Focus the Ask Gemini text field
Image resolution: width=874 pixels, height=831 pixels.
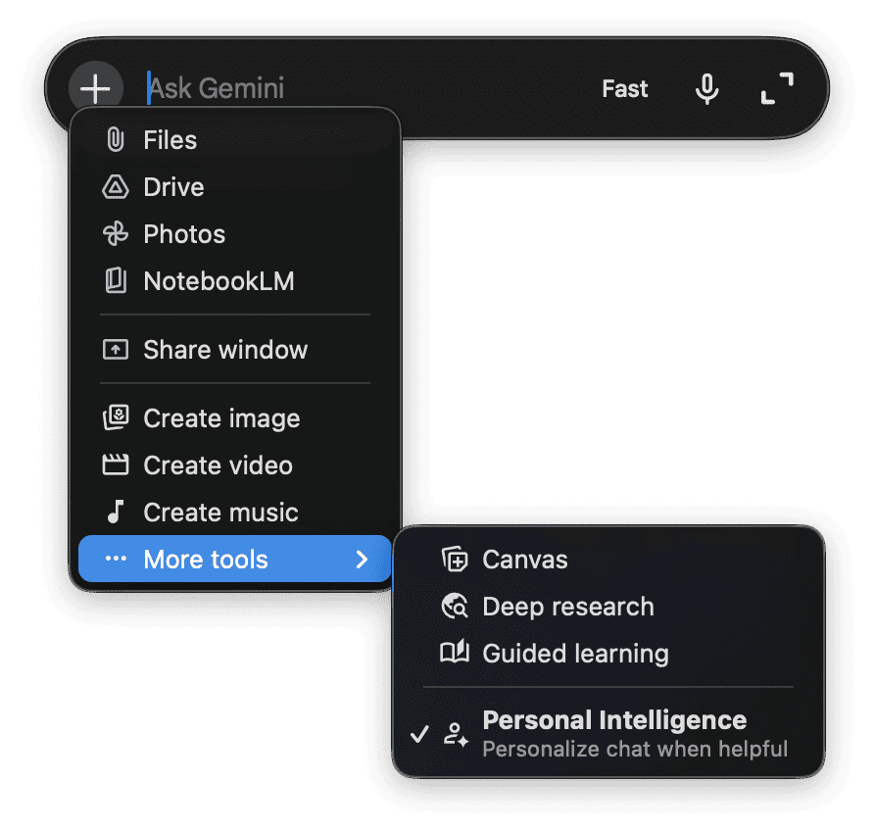pyautogui.click(x=363, y=89)
